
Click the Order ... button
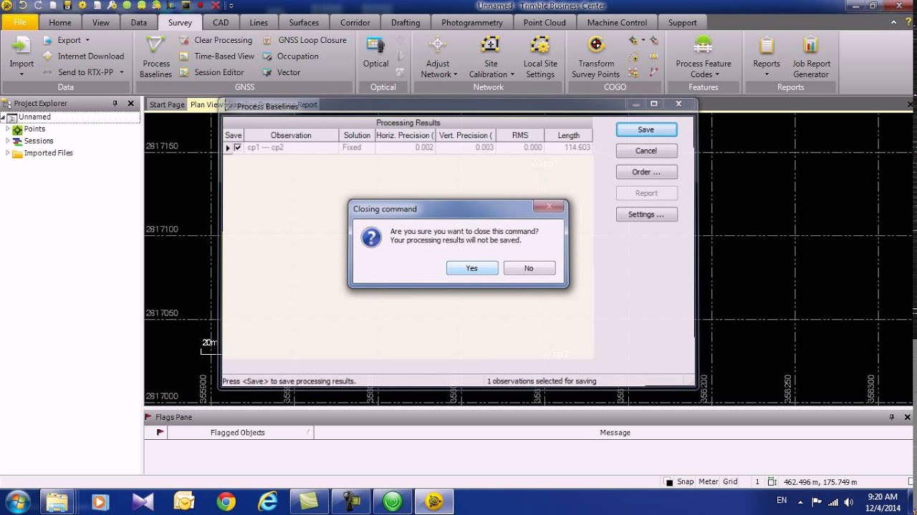pos(646,172)
